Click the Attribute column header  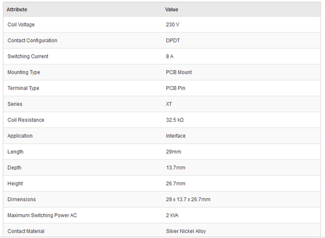(17, 9)
